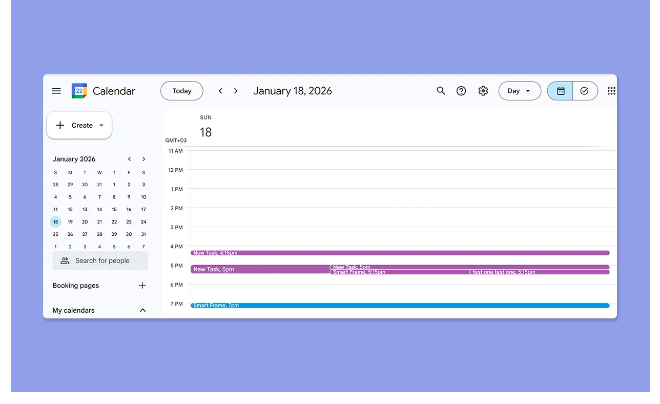Viewport: 660px width, 404px height.
Task: Switch to the Tasks view
Action: coord(584,91)
